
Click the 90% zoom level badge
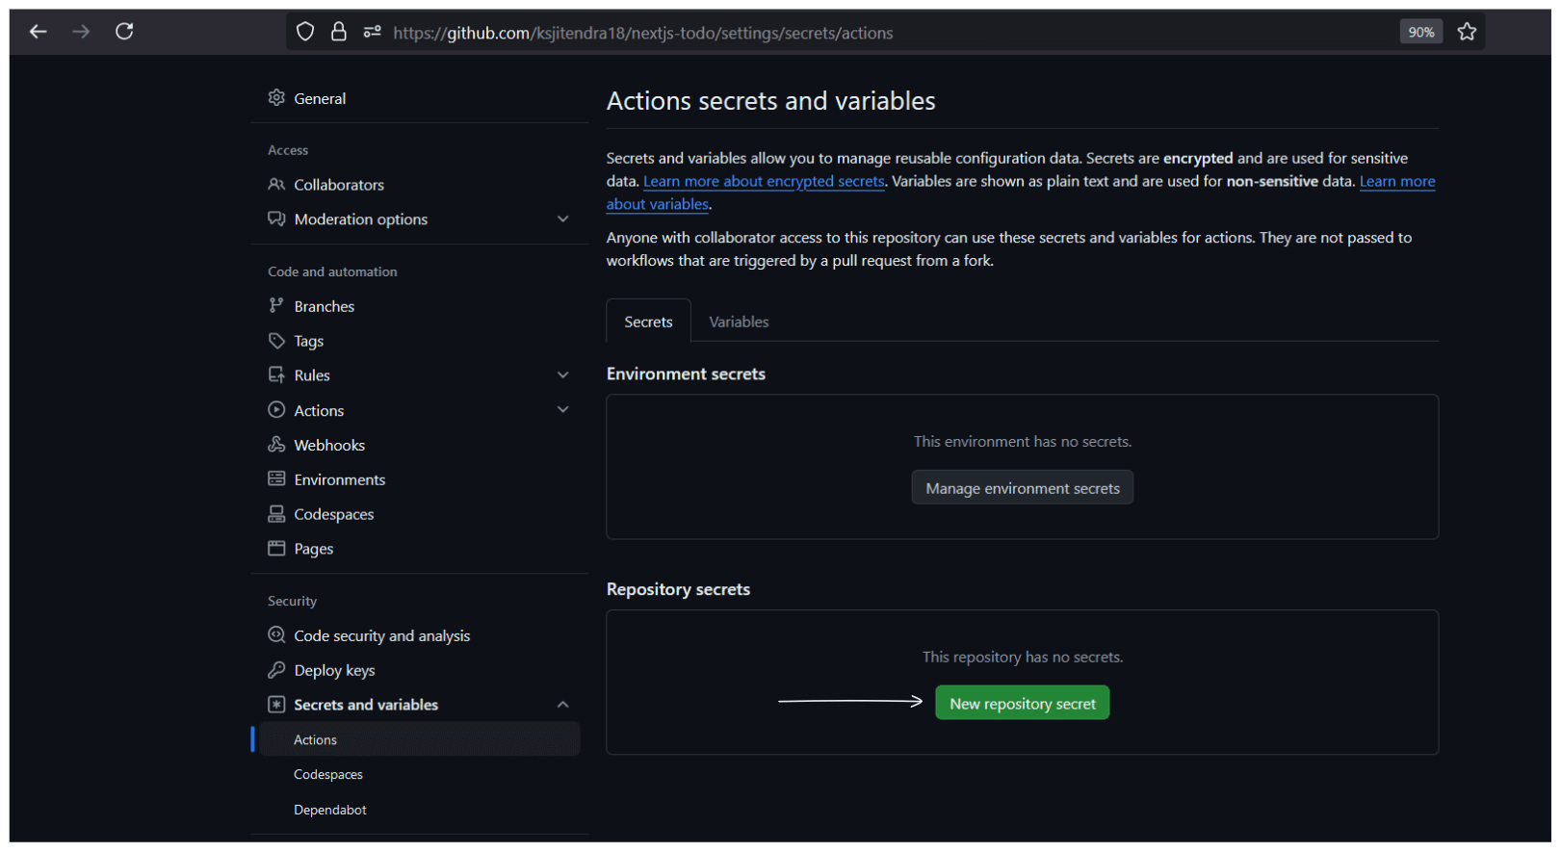click(1420, 32)
